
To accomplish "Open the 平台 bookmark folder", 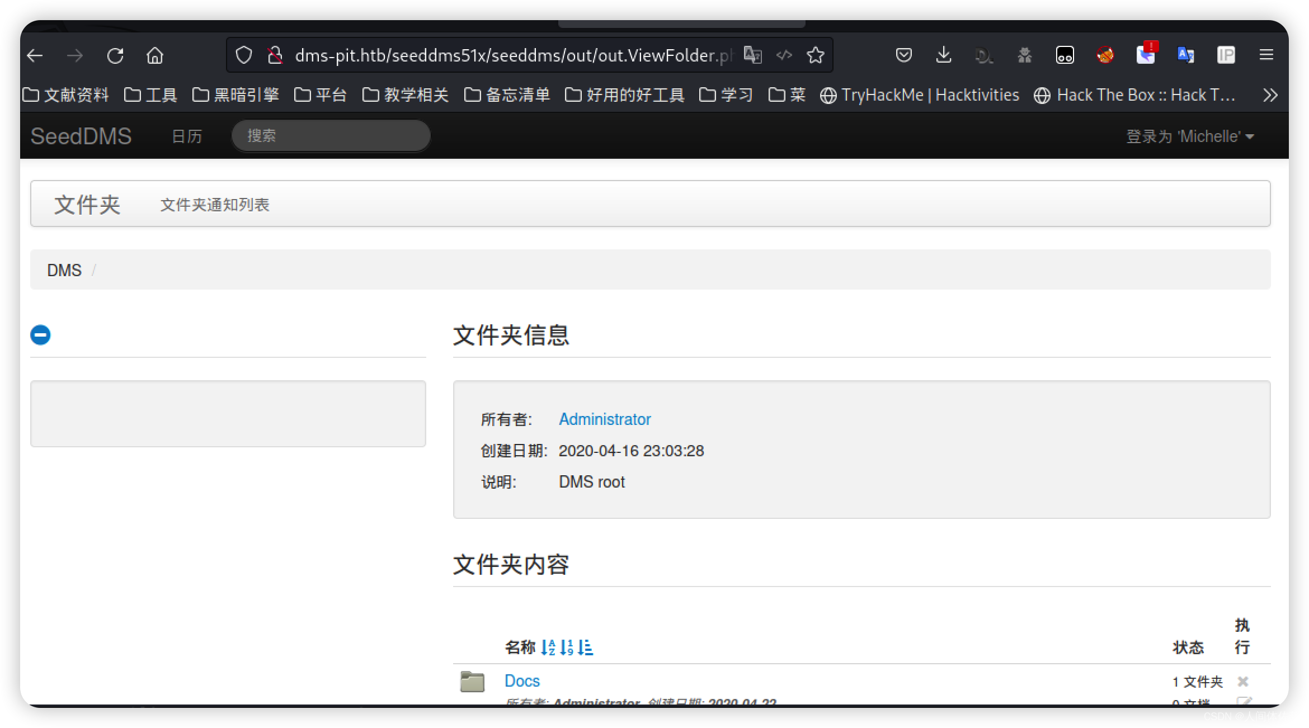I will [321, 95].
